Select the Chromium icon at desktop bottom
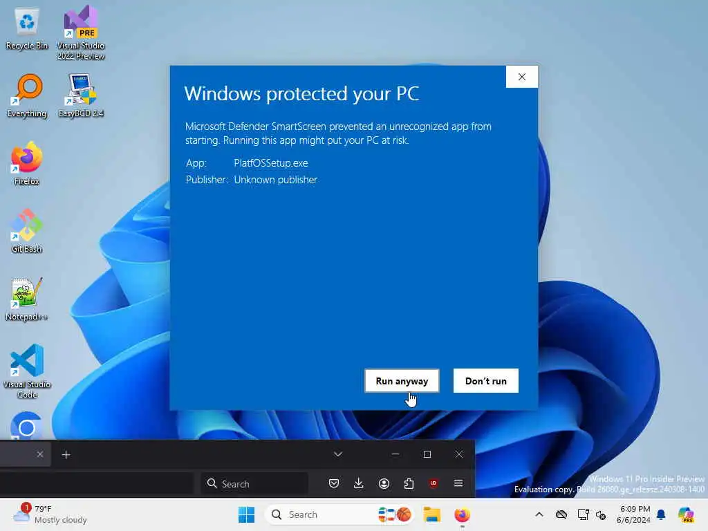 point(27,425)
